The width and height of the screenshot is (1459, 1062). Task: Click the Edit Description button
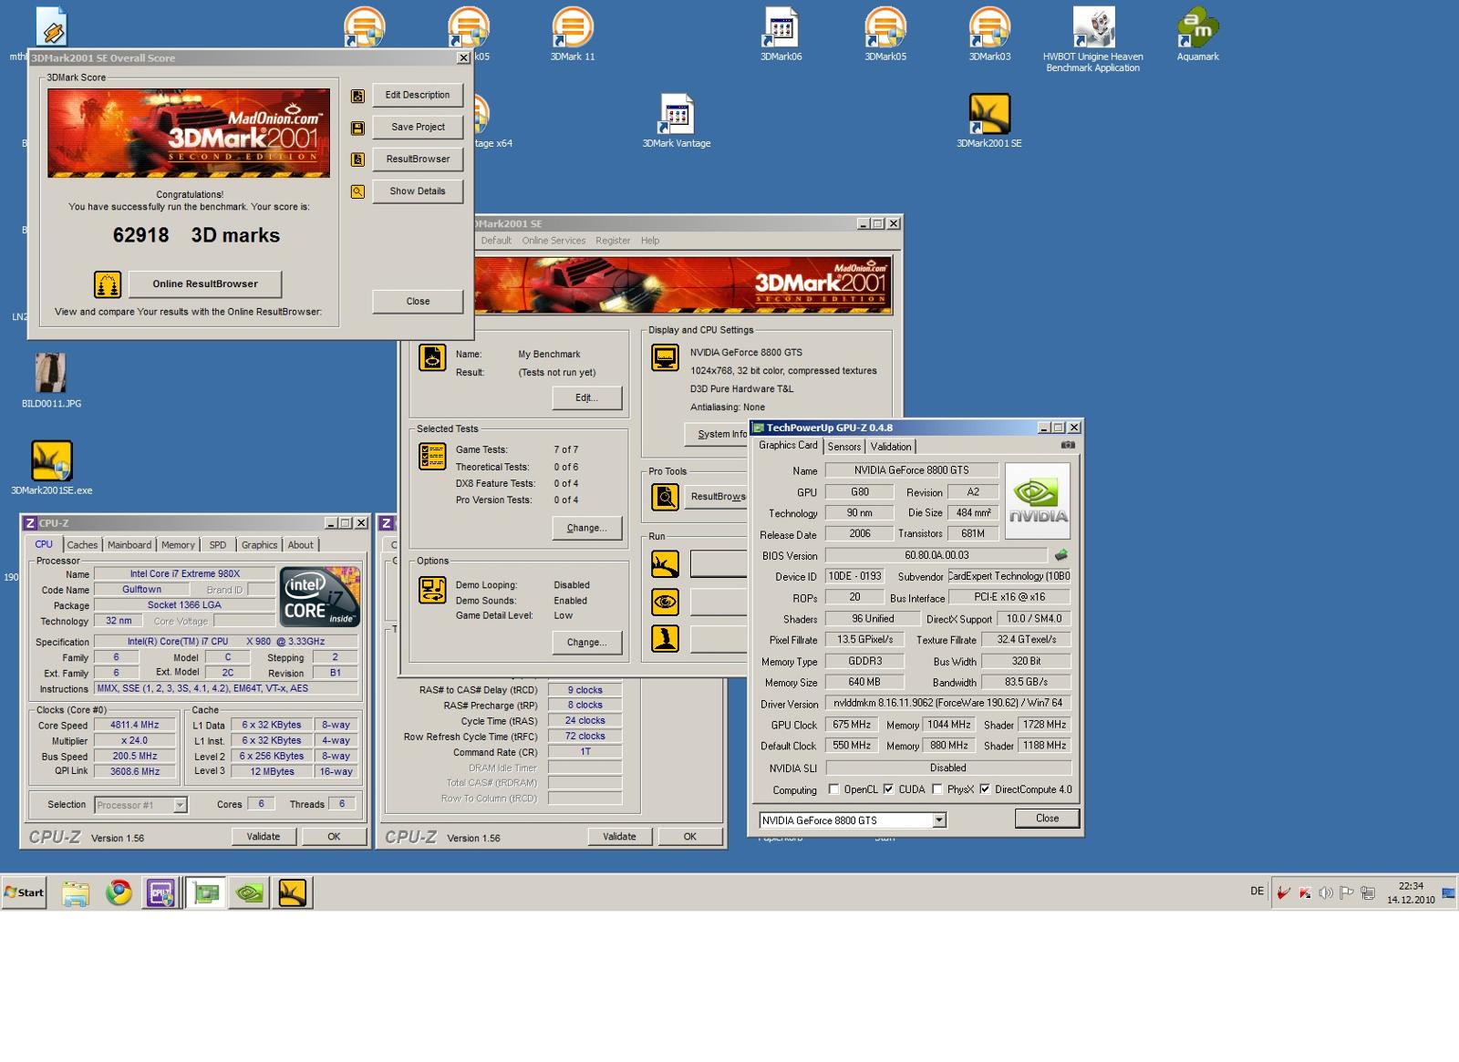point(418,96)
